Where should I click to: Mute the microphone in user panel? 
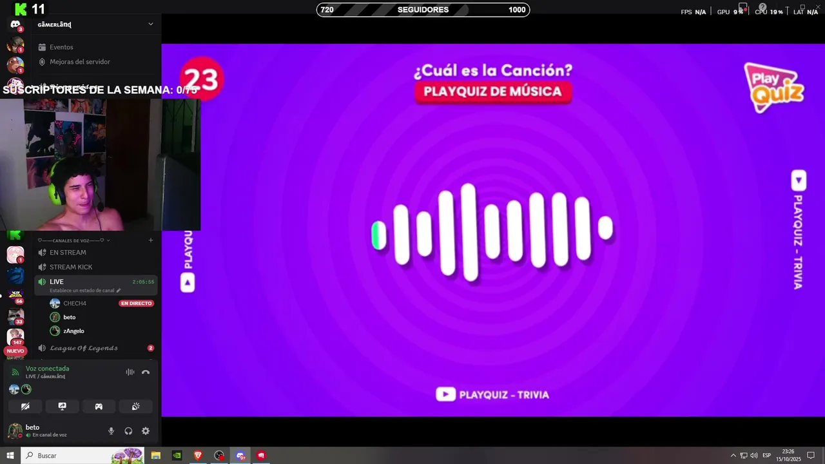(111, 431)
